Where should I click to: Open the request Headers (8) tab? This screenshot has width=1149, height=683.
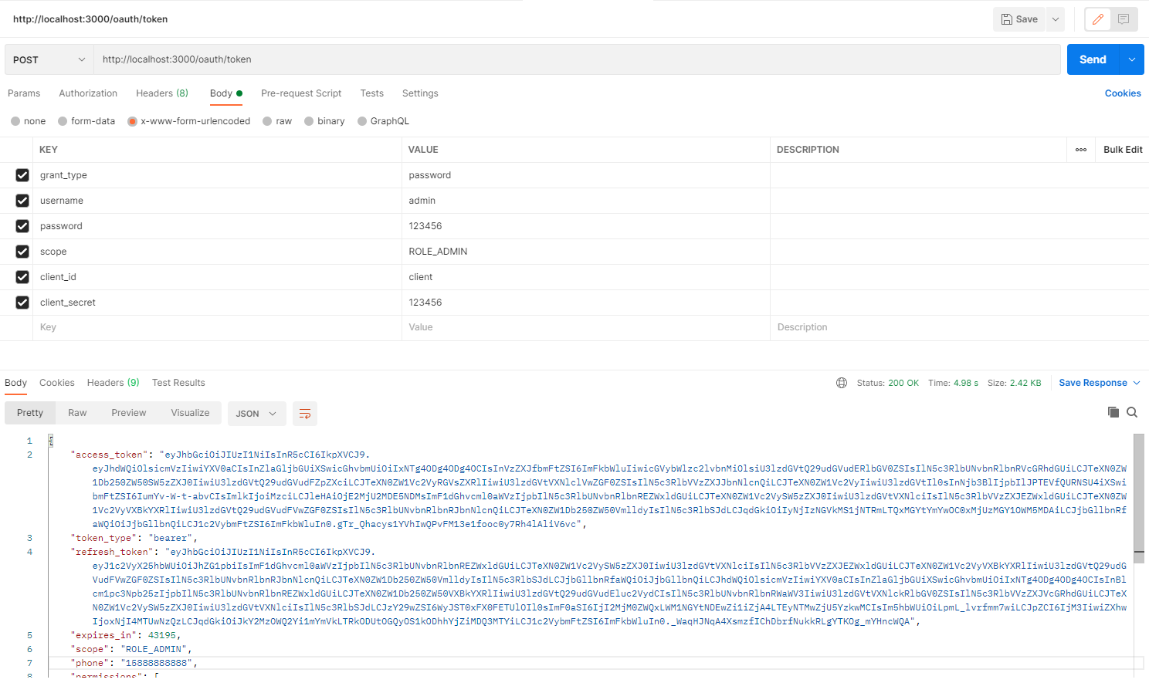[162, 93]
